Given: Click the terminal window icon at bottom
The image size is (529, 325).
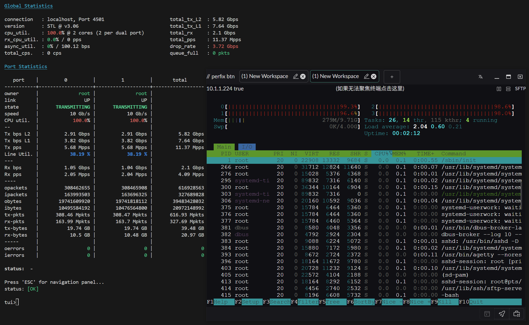Looking at the screenshot, I should click(x=487, y=314).
